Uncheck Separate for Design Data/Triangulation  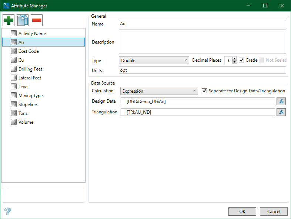(x=204, y=91)
